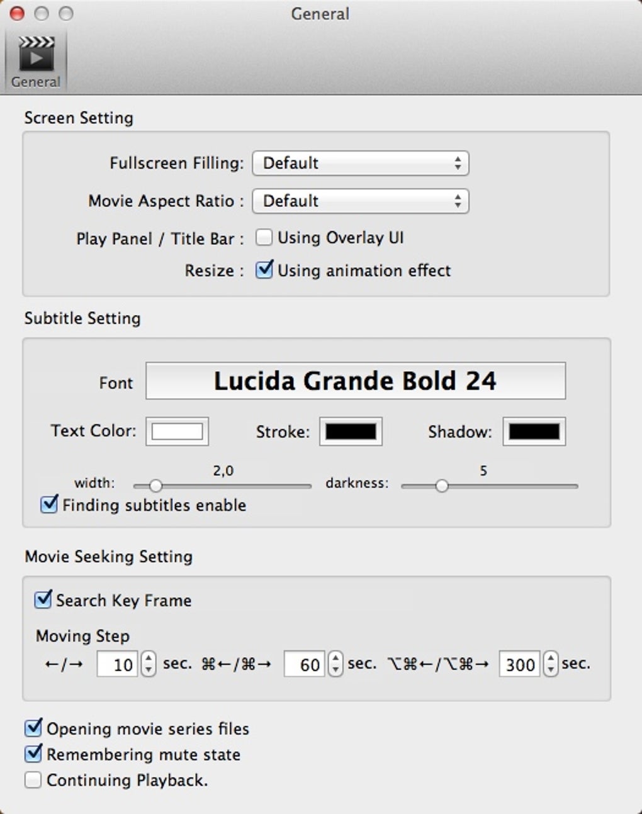The width and height of the screenshot is (642, 814).
Task: Click the Lucida Grande Bold 24 font button
Action: coord(355,381)
